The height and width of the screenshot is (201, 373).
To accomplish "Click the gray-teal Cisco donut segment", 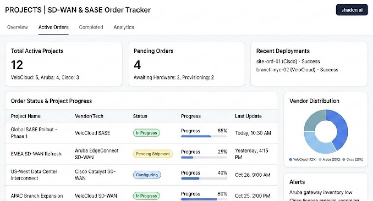I will pos(313,119).
